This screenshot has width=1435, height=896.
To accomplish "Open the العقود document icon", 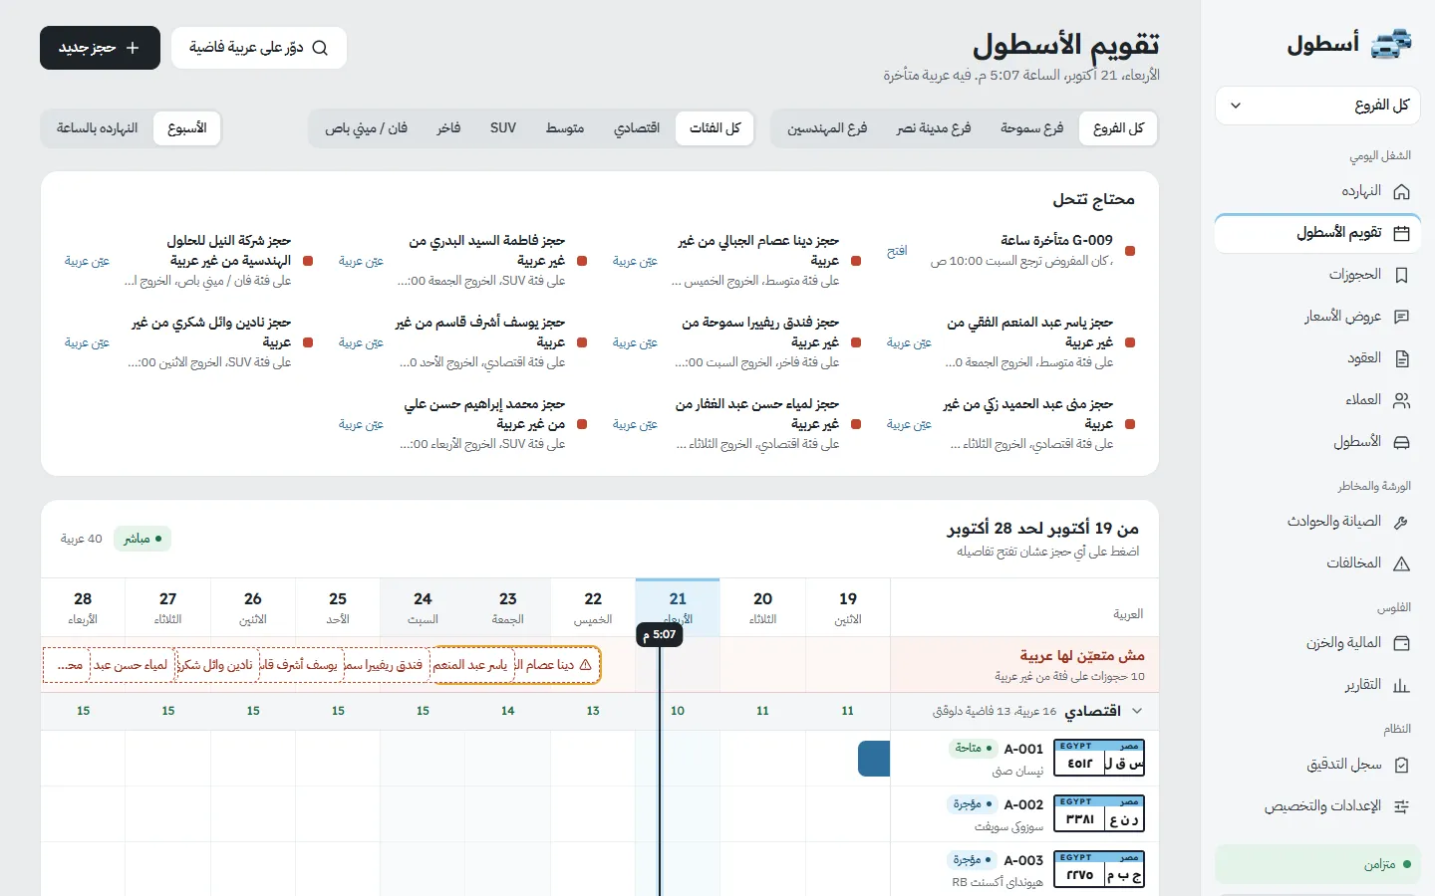I will [1402, 358].
